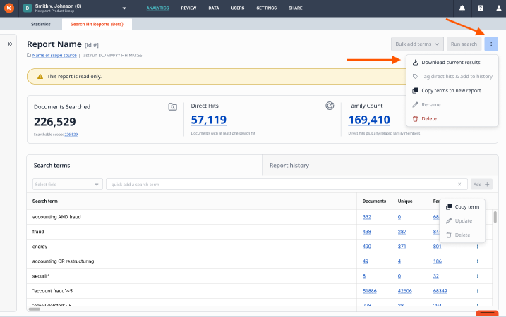Open the Data menu
The width and height of the screenshot is (506, 317).
(214, 8)
